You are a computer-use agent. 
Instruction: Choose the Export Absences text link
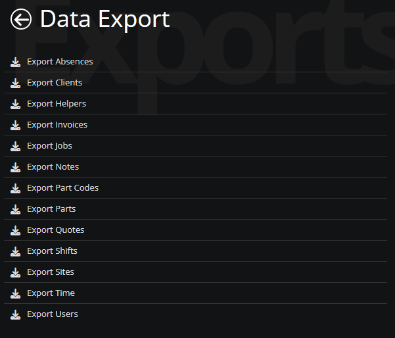click(60, 62)
